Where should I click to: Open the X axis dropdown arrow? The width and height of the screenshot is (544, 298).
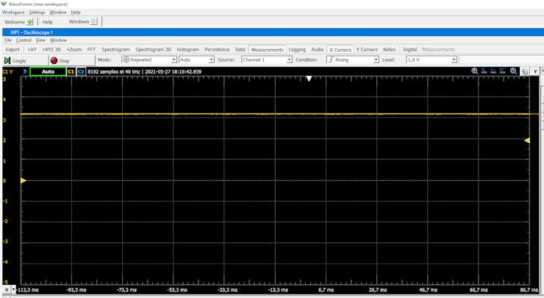[x=14, y=290]
